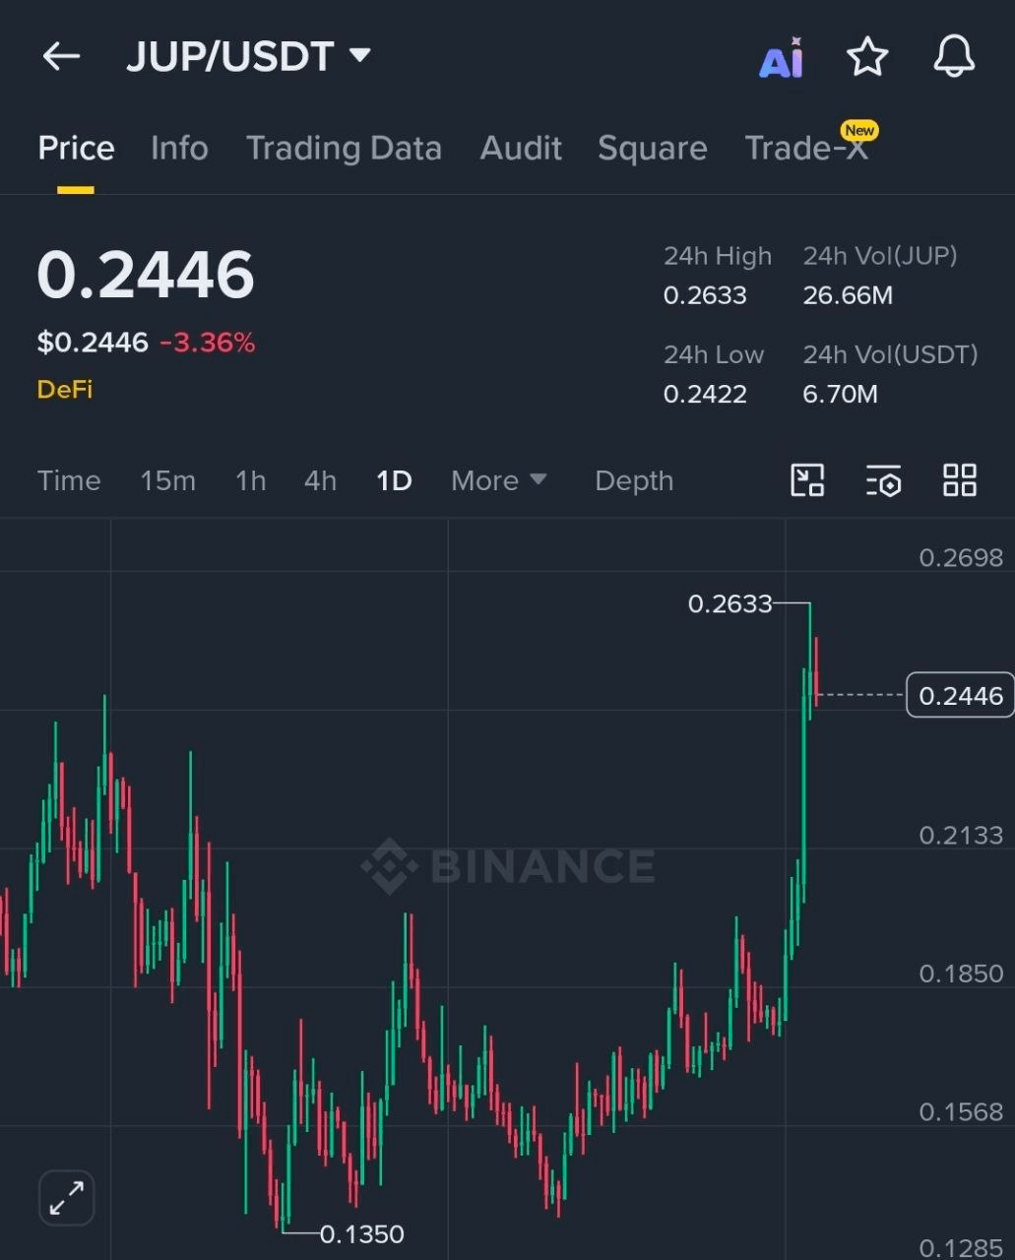
Task: Select the 1h interval
Action: 250,480
